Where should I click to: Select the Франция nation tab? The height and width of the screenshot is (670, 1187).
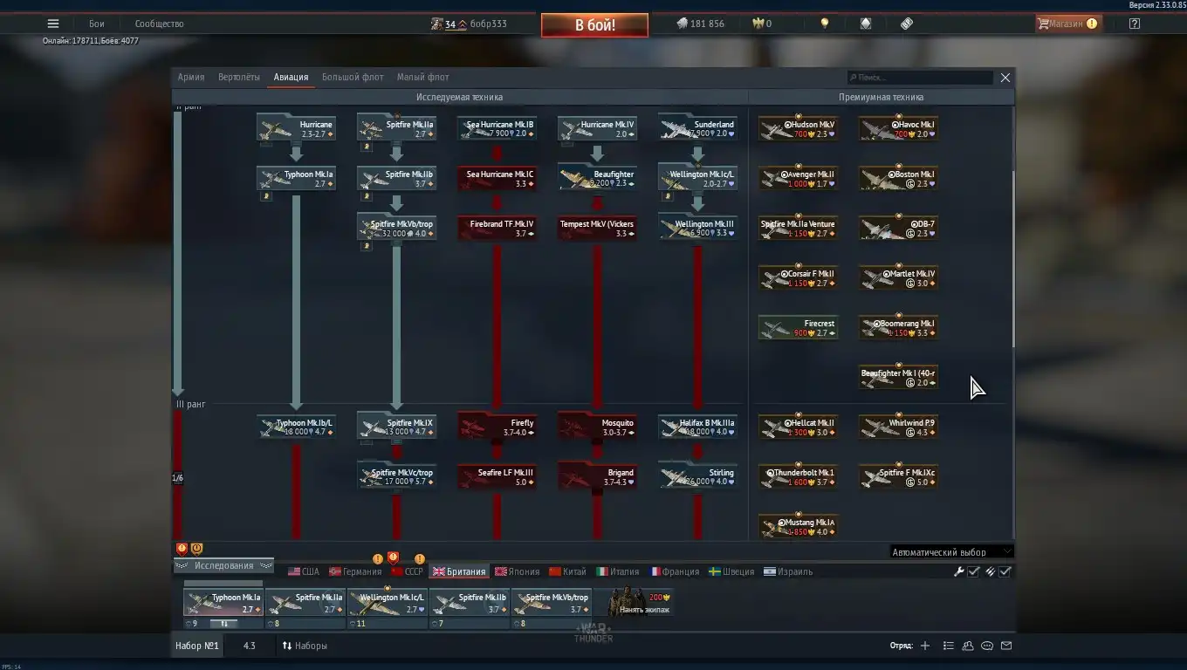[674, 571]
